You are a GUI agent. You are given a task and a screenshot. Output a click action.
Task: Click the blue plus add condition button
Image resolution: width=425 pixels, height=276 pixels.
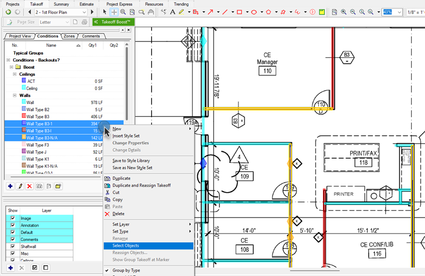click(x=10, y=186)
